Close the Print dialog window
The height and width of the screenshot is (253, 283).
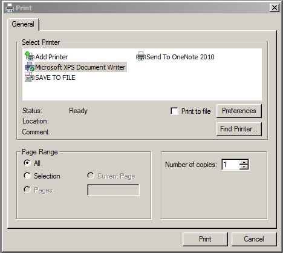274,8
